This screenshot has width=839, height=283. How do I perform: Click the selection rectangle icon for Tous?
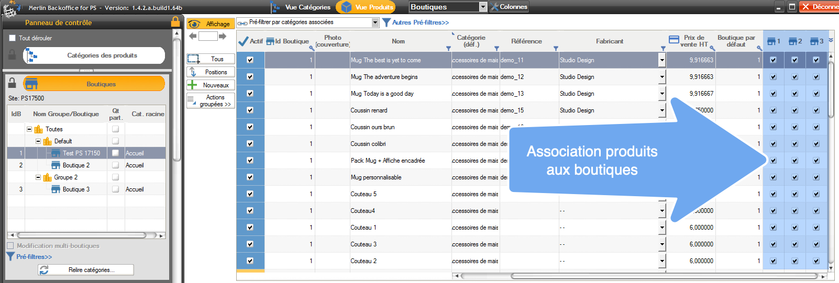(194, 59)
